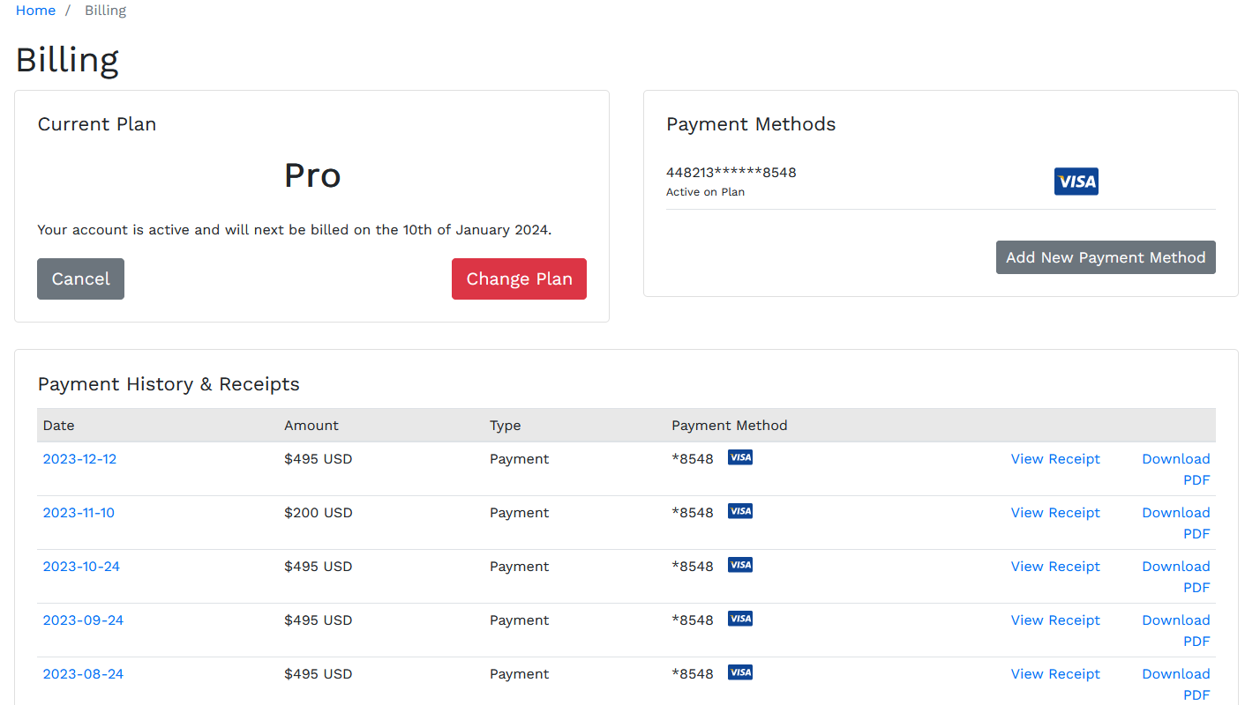Screen dimensions: 1245x705
Task: Click the $200 USD amount
Action: [318, 513]
